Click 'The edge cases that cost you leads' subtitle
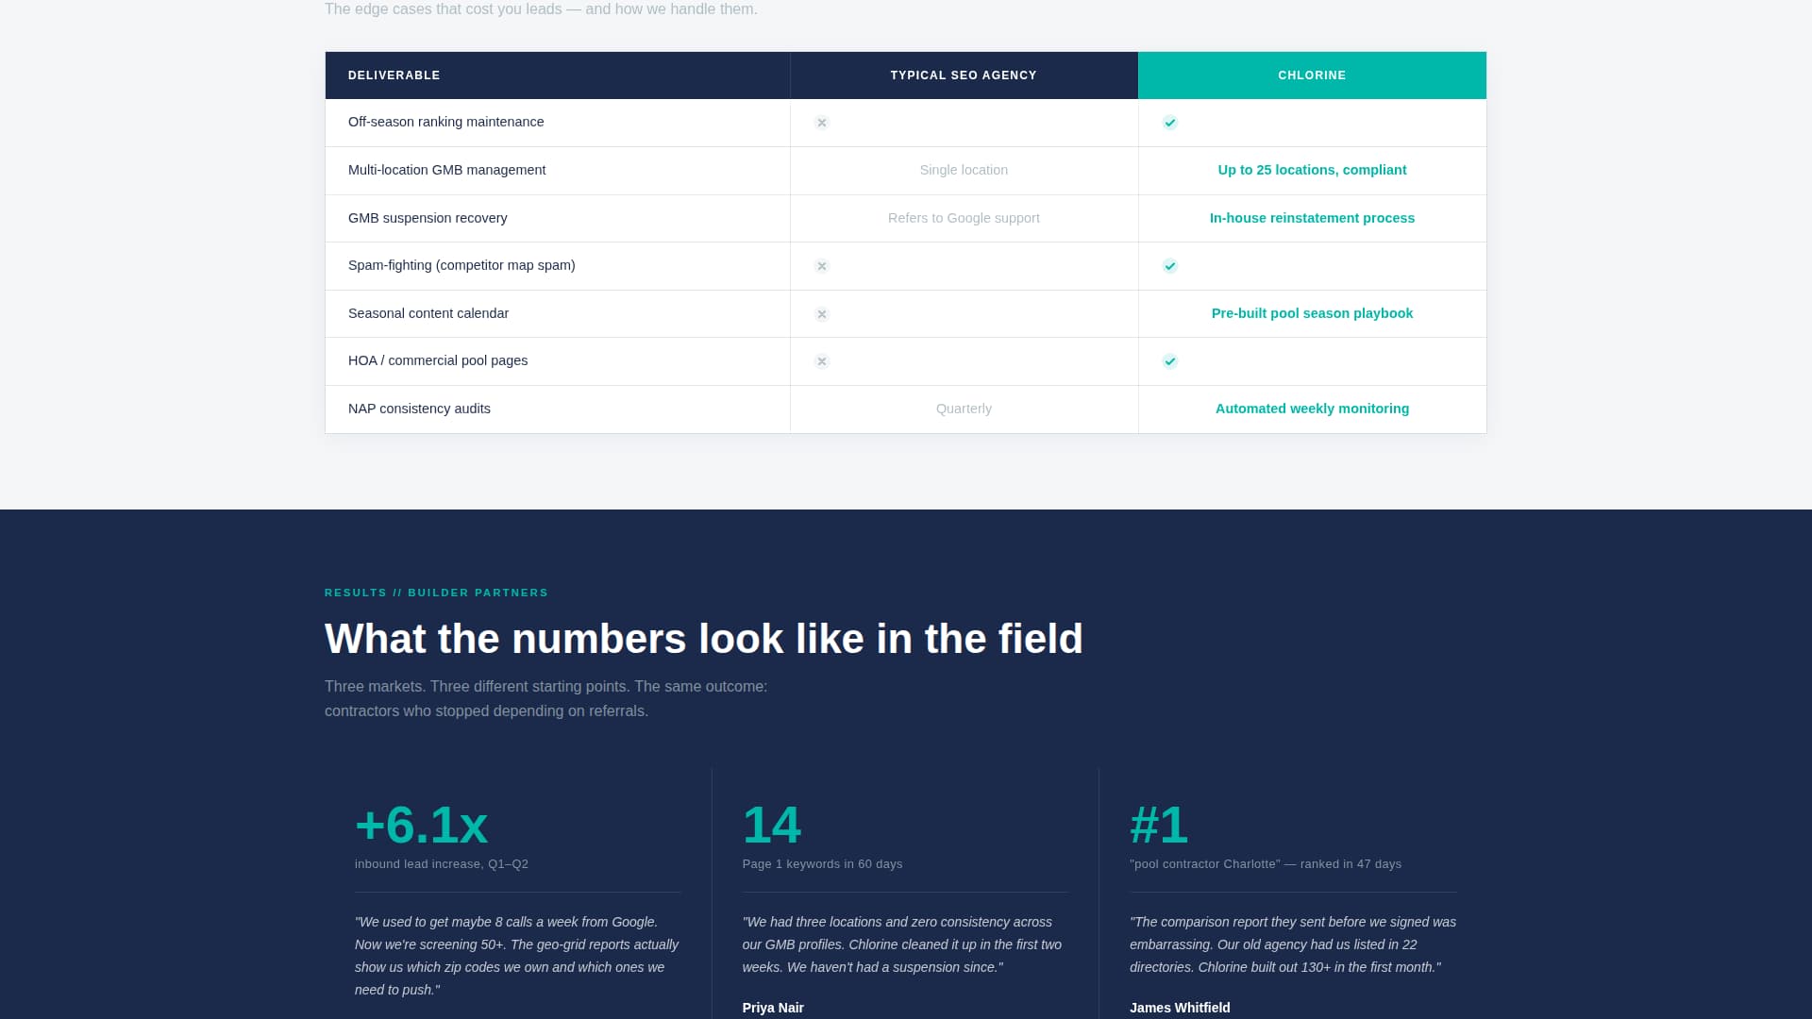This screenshot has width=1812, height=1019. [x=541, y=9]
